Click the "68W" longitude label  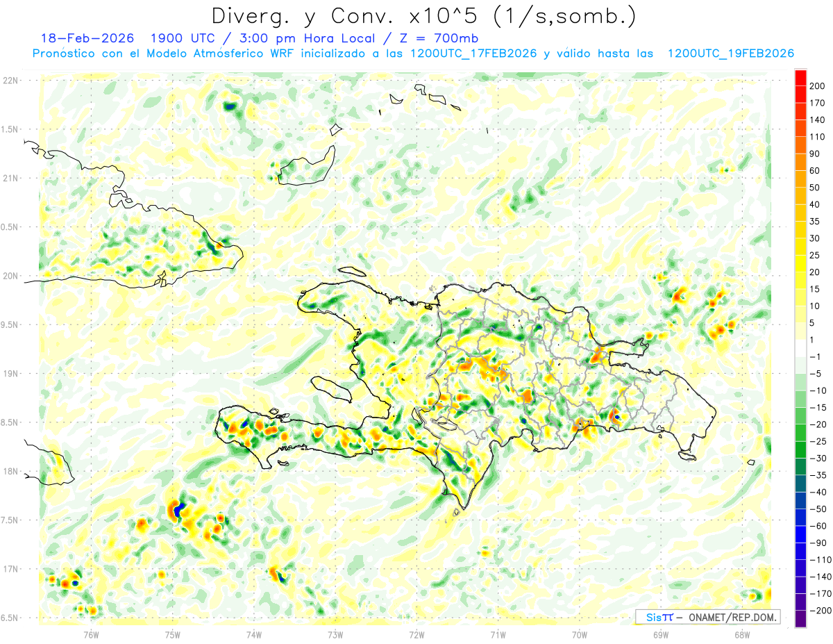[741, 634]
